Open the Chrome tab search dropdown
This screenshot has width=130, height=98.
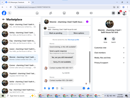(x=2, y=2)
